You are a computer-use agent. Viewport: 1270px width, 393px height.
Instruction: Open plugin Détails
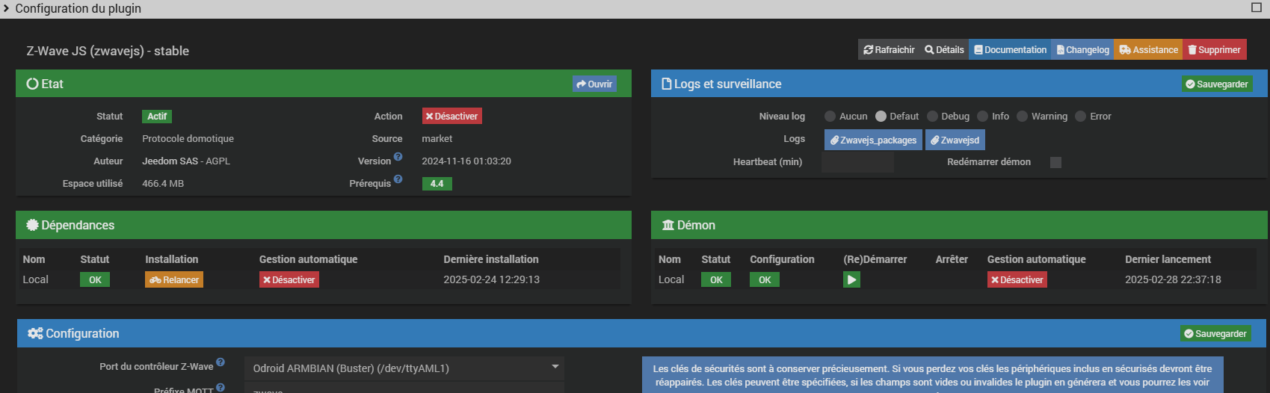click(x=944, y=50)
